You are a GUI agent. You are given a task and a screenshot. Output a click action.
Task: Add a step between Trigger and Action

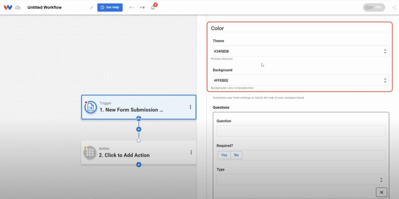139,129
